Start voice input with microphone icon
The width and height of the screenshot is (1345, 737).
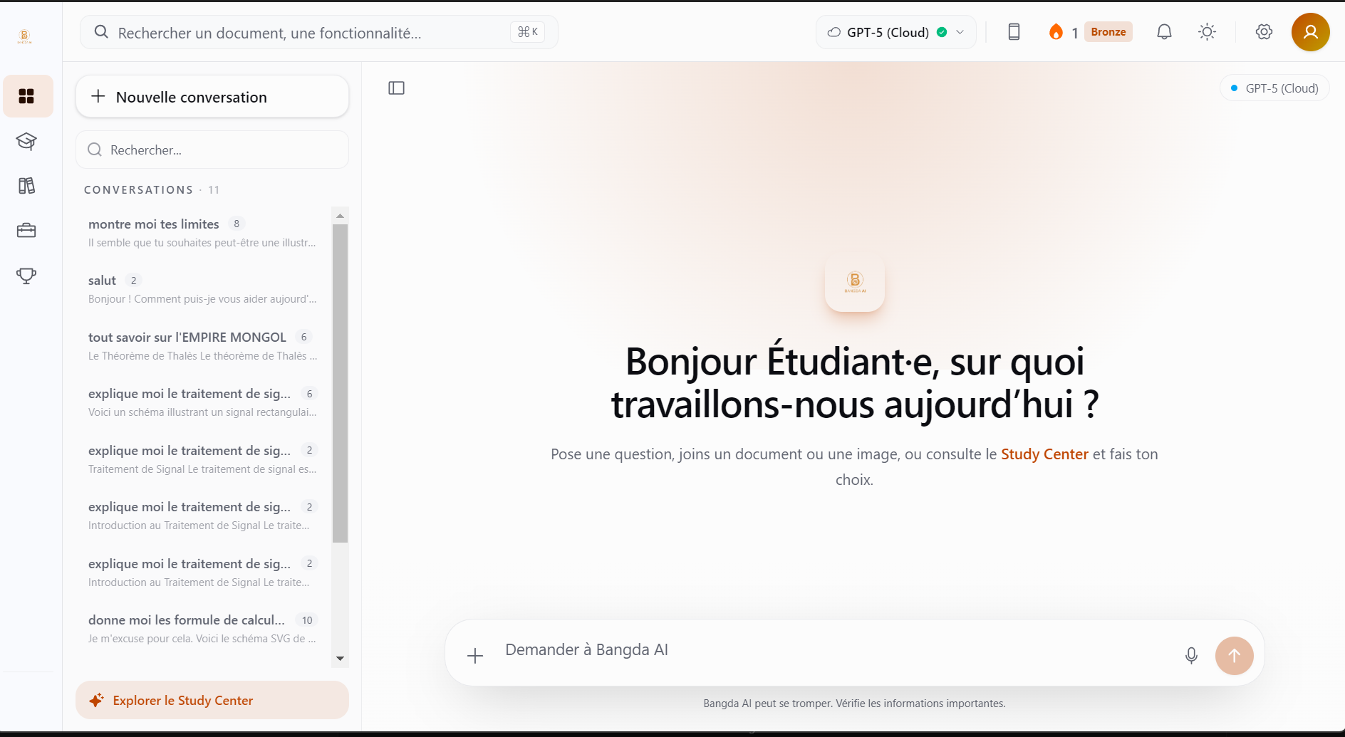coord(1191,656)
